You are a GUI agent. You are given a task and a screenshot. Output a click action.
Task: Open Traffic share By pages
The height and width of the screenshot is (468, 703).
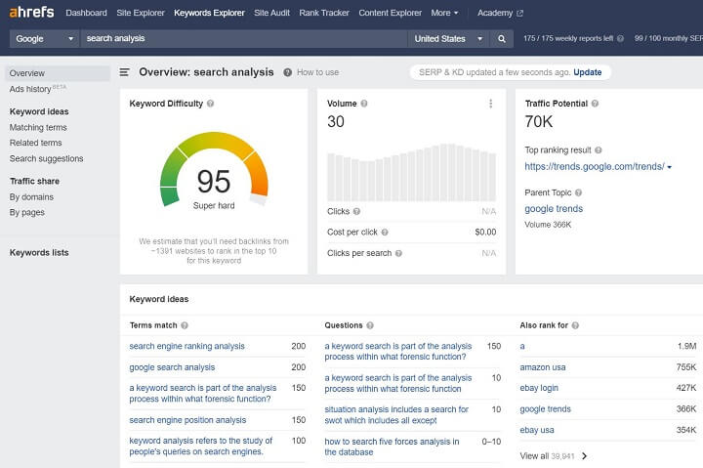(x=27, y=212)
